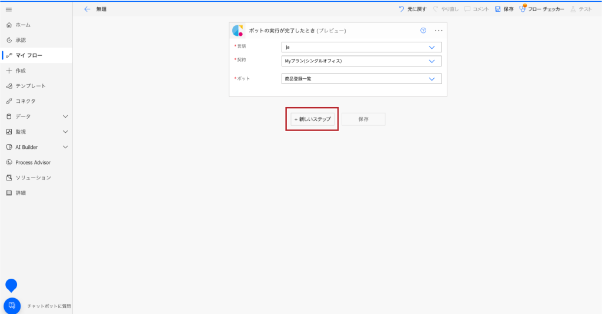Toggle the hamburger navigation menu
The height and width of the screenshot is (314, 602).
click(x=9, y=9)
